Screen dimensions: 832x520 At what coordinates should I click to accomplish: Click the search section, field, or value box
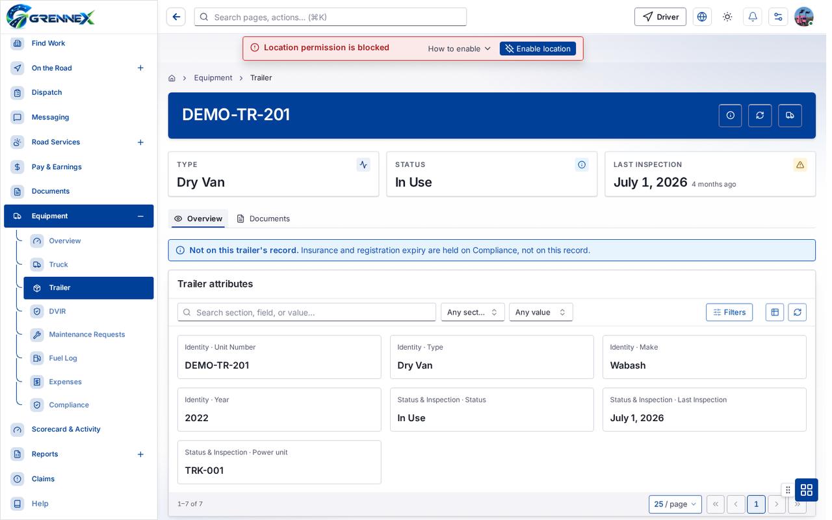click(307, 312)
